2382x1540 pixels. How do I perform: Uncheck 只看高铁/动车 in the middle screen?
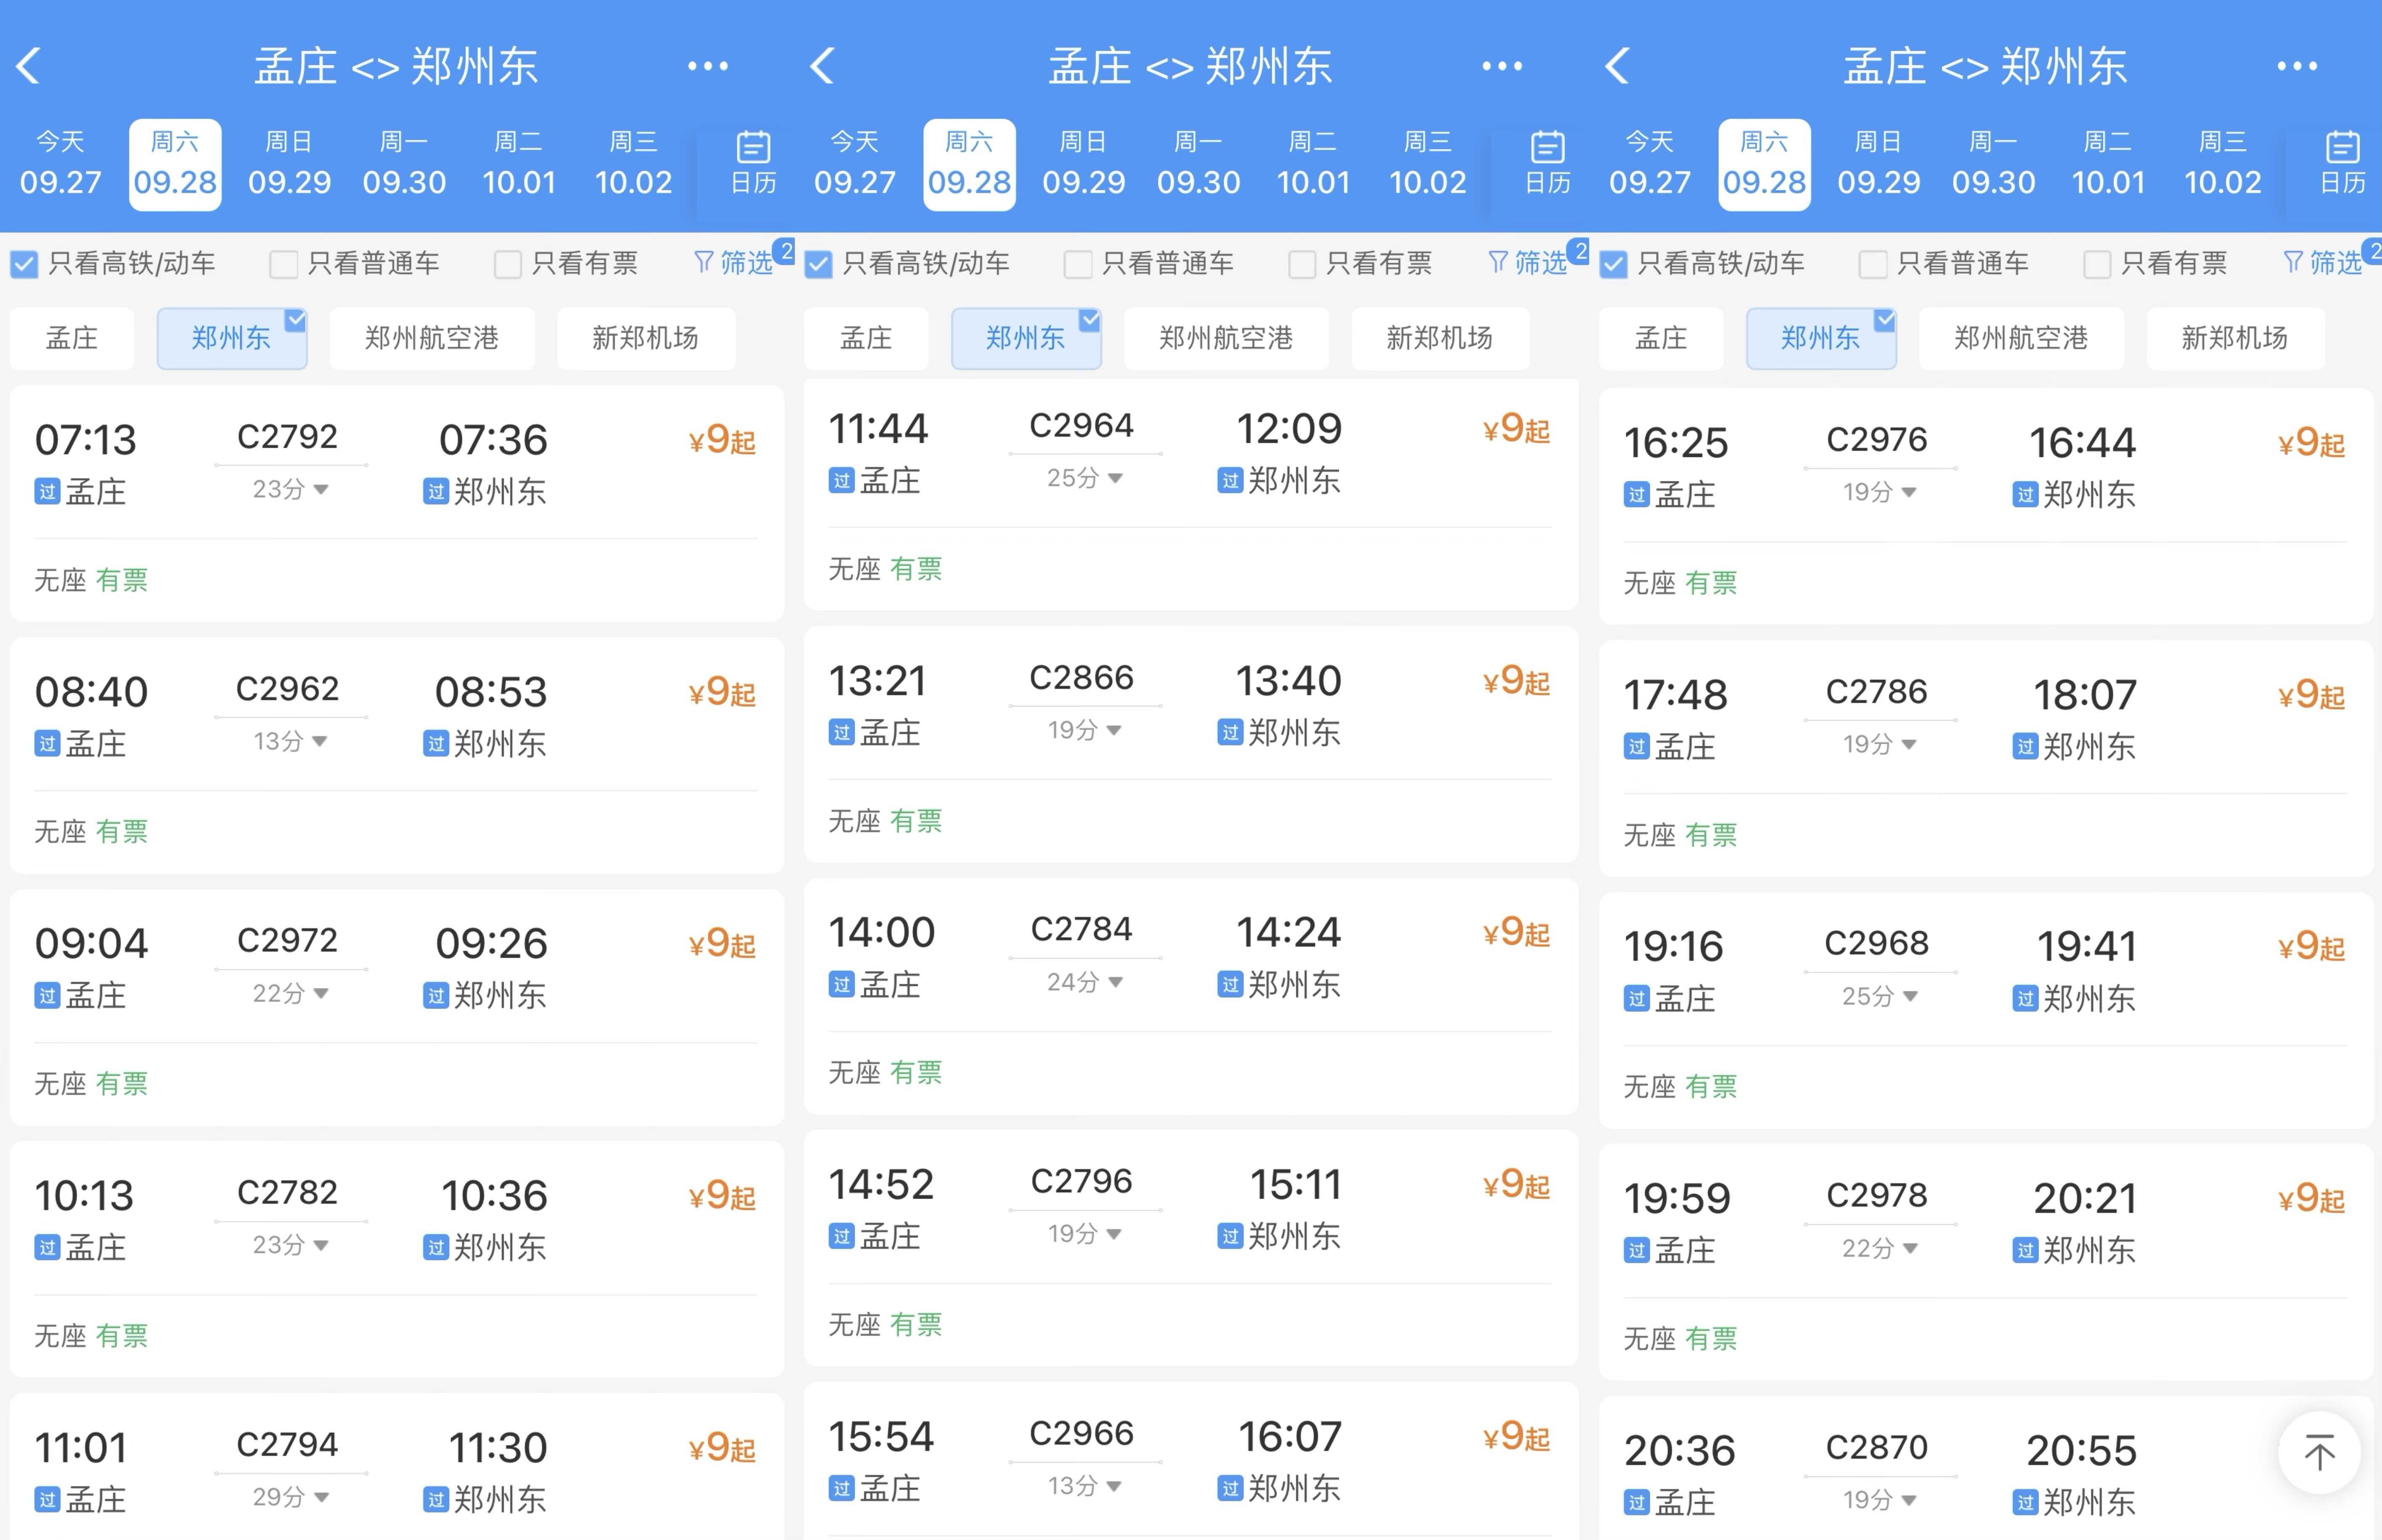pos(819,264)
